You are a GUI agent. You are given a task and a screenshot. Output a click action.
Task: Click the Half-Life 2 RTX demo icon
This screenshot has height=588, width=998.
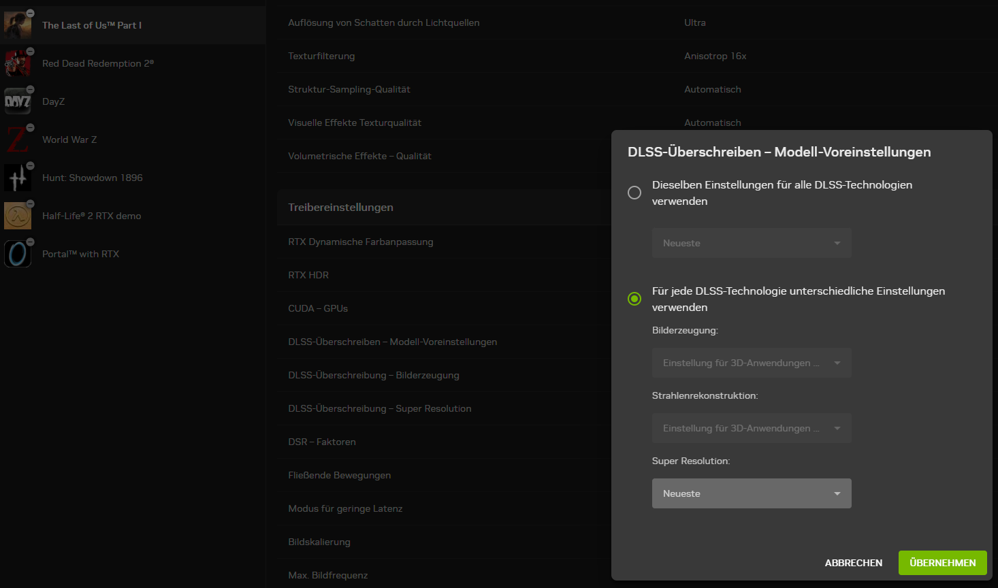coord(18,216)
